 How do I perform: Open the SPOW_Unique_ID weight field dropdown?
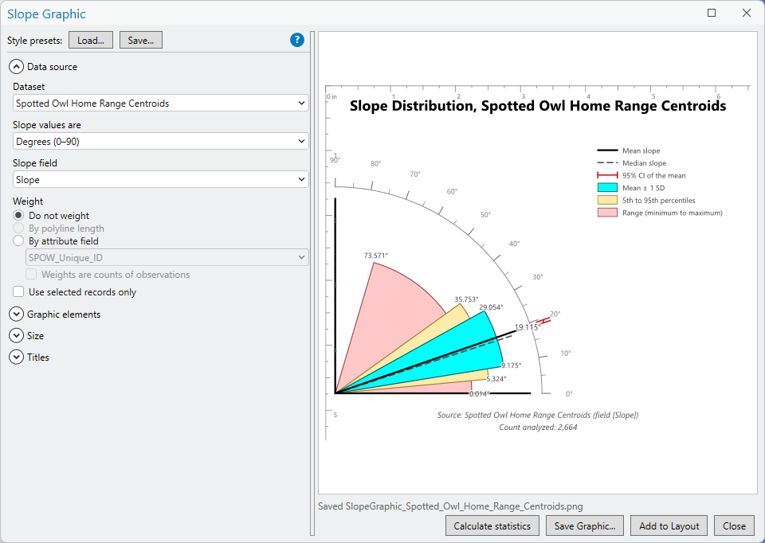click(x=167, y=257)
